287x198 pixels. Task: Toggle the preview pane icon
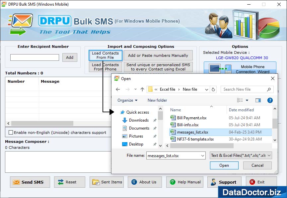click(258, 100)
